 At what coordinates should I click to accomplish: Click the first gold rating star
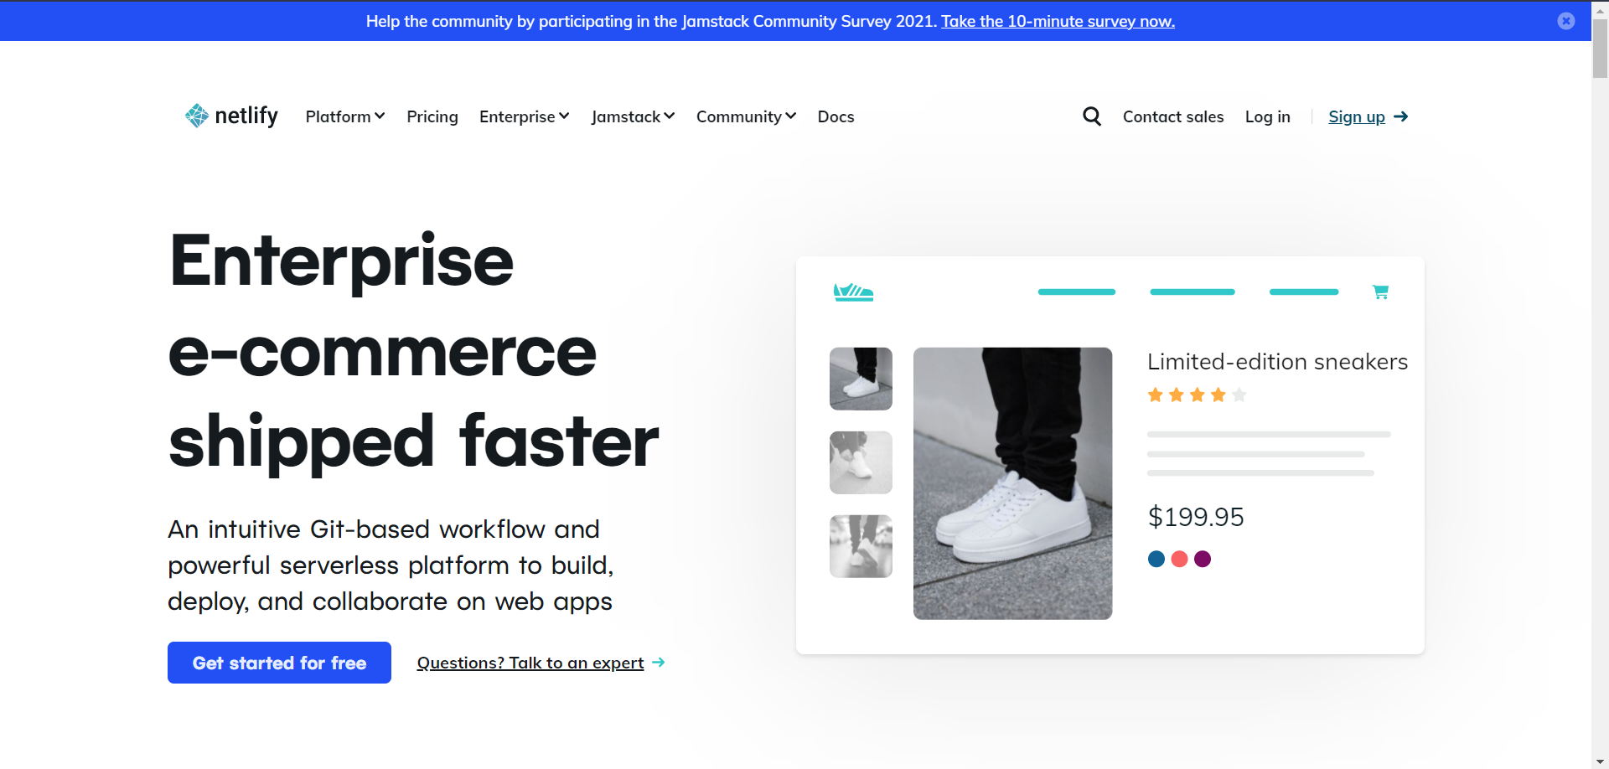[x=1156, y=395]
